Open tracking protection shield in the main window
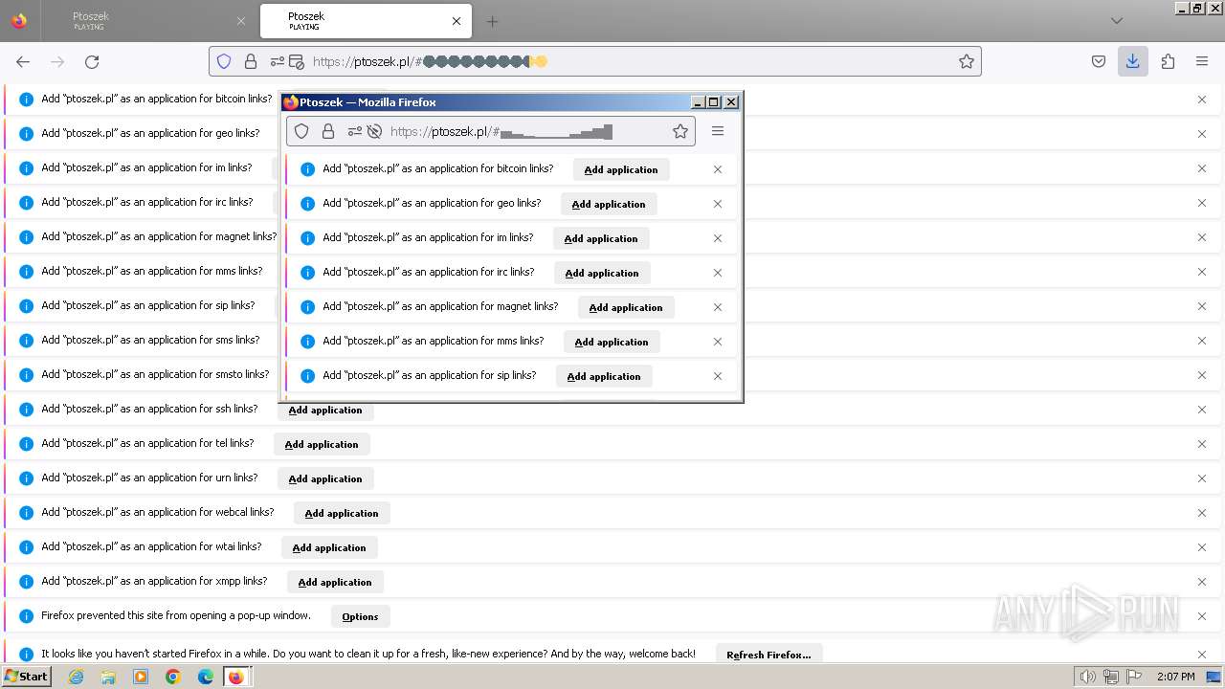The height and width of the screenshot is (689, 1225). coord(224,61)
